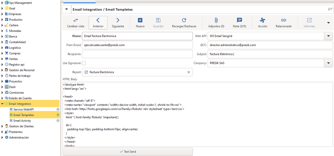Screen dimensions: 334x156
Task: Toggle the Email Templates favorite star
Action: 58,115
